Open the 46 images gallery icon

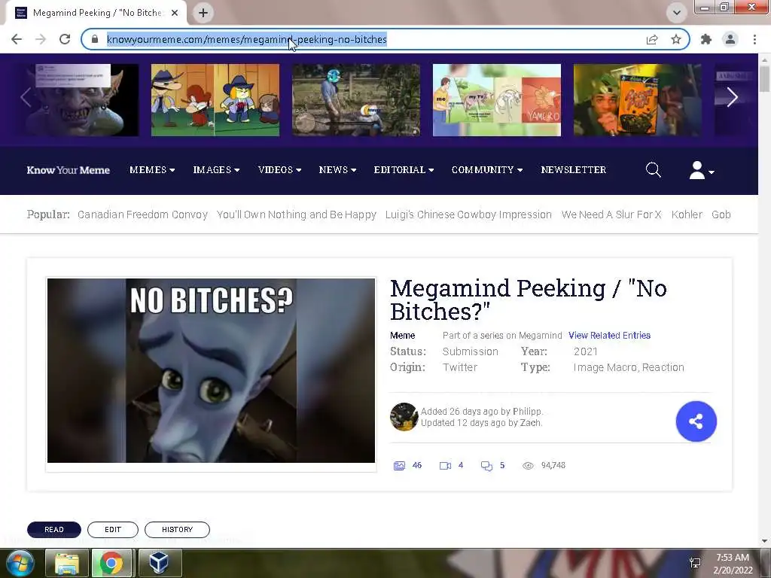(x=399, y=465)
